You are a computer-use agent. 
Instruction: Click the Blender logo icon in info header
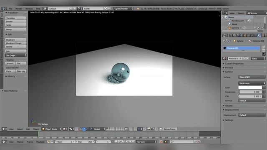pyautogui.click(x=138, y=9)
